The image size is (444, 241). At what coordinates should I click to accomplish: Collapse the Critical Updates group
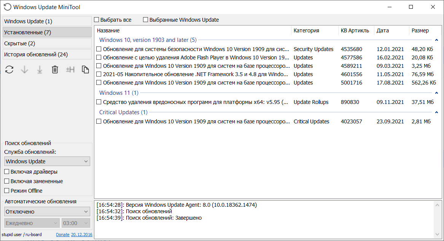pyautogui.click(x=436, y=112)
